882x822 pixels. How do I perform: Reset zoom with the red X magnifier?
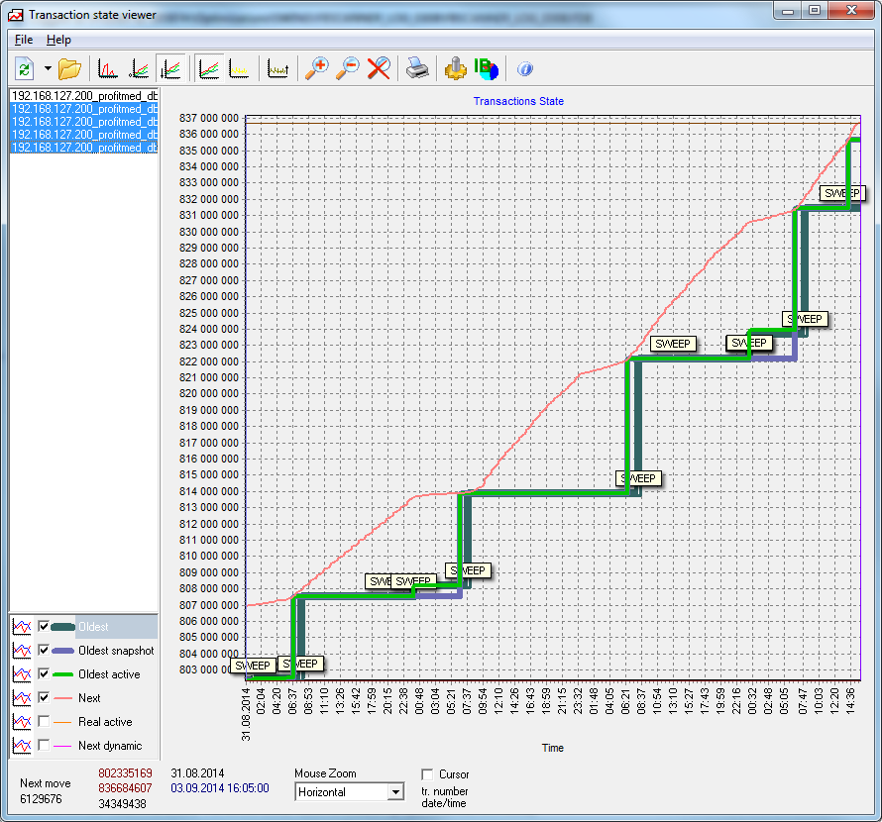point(379,68)
